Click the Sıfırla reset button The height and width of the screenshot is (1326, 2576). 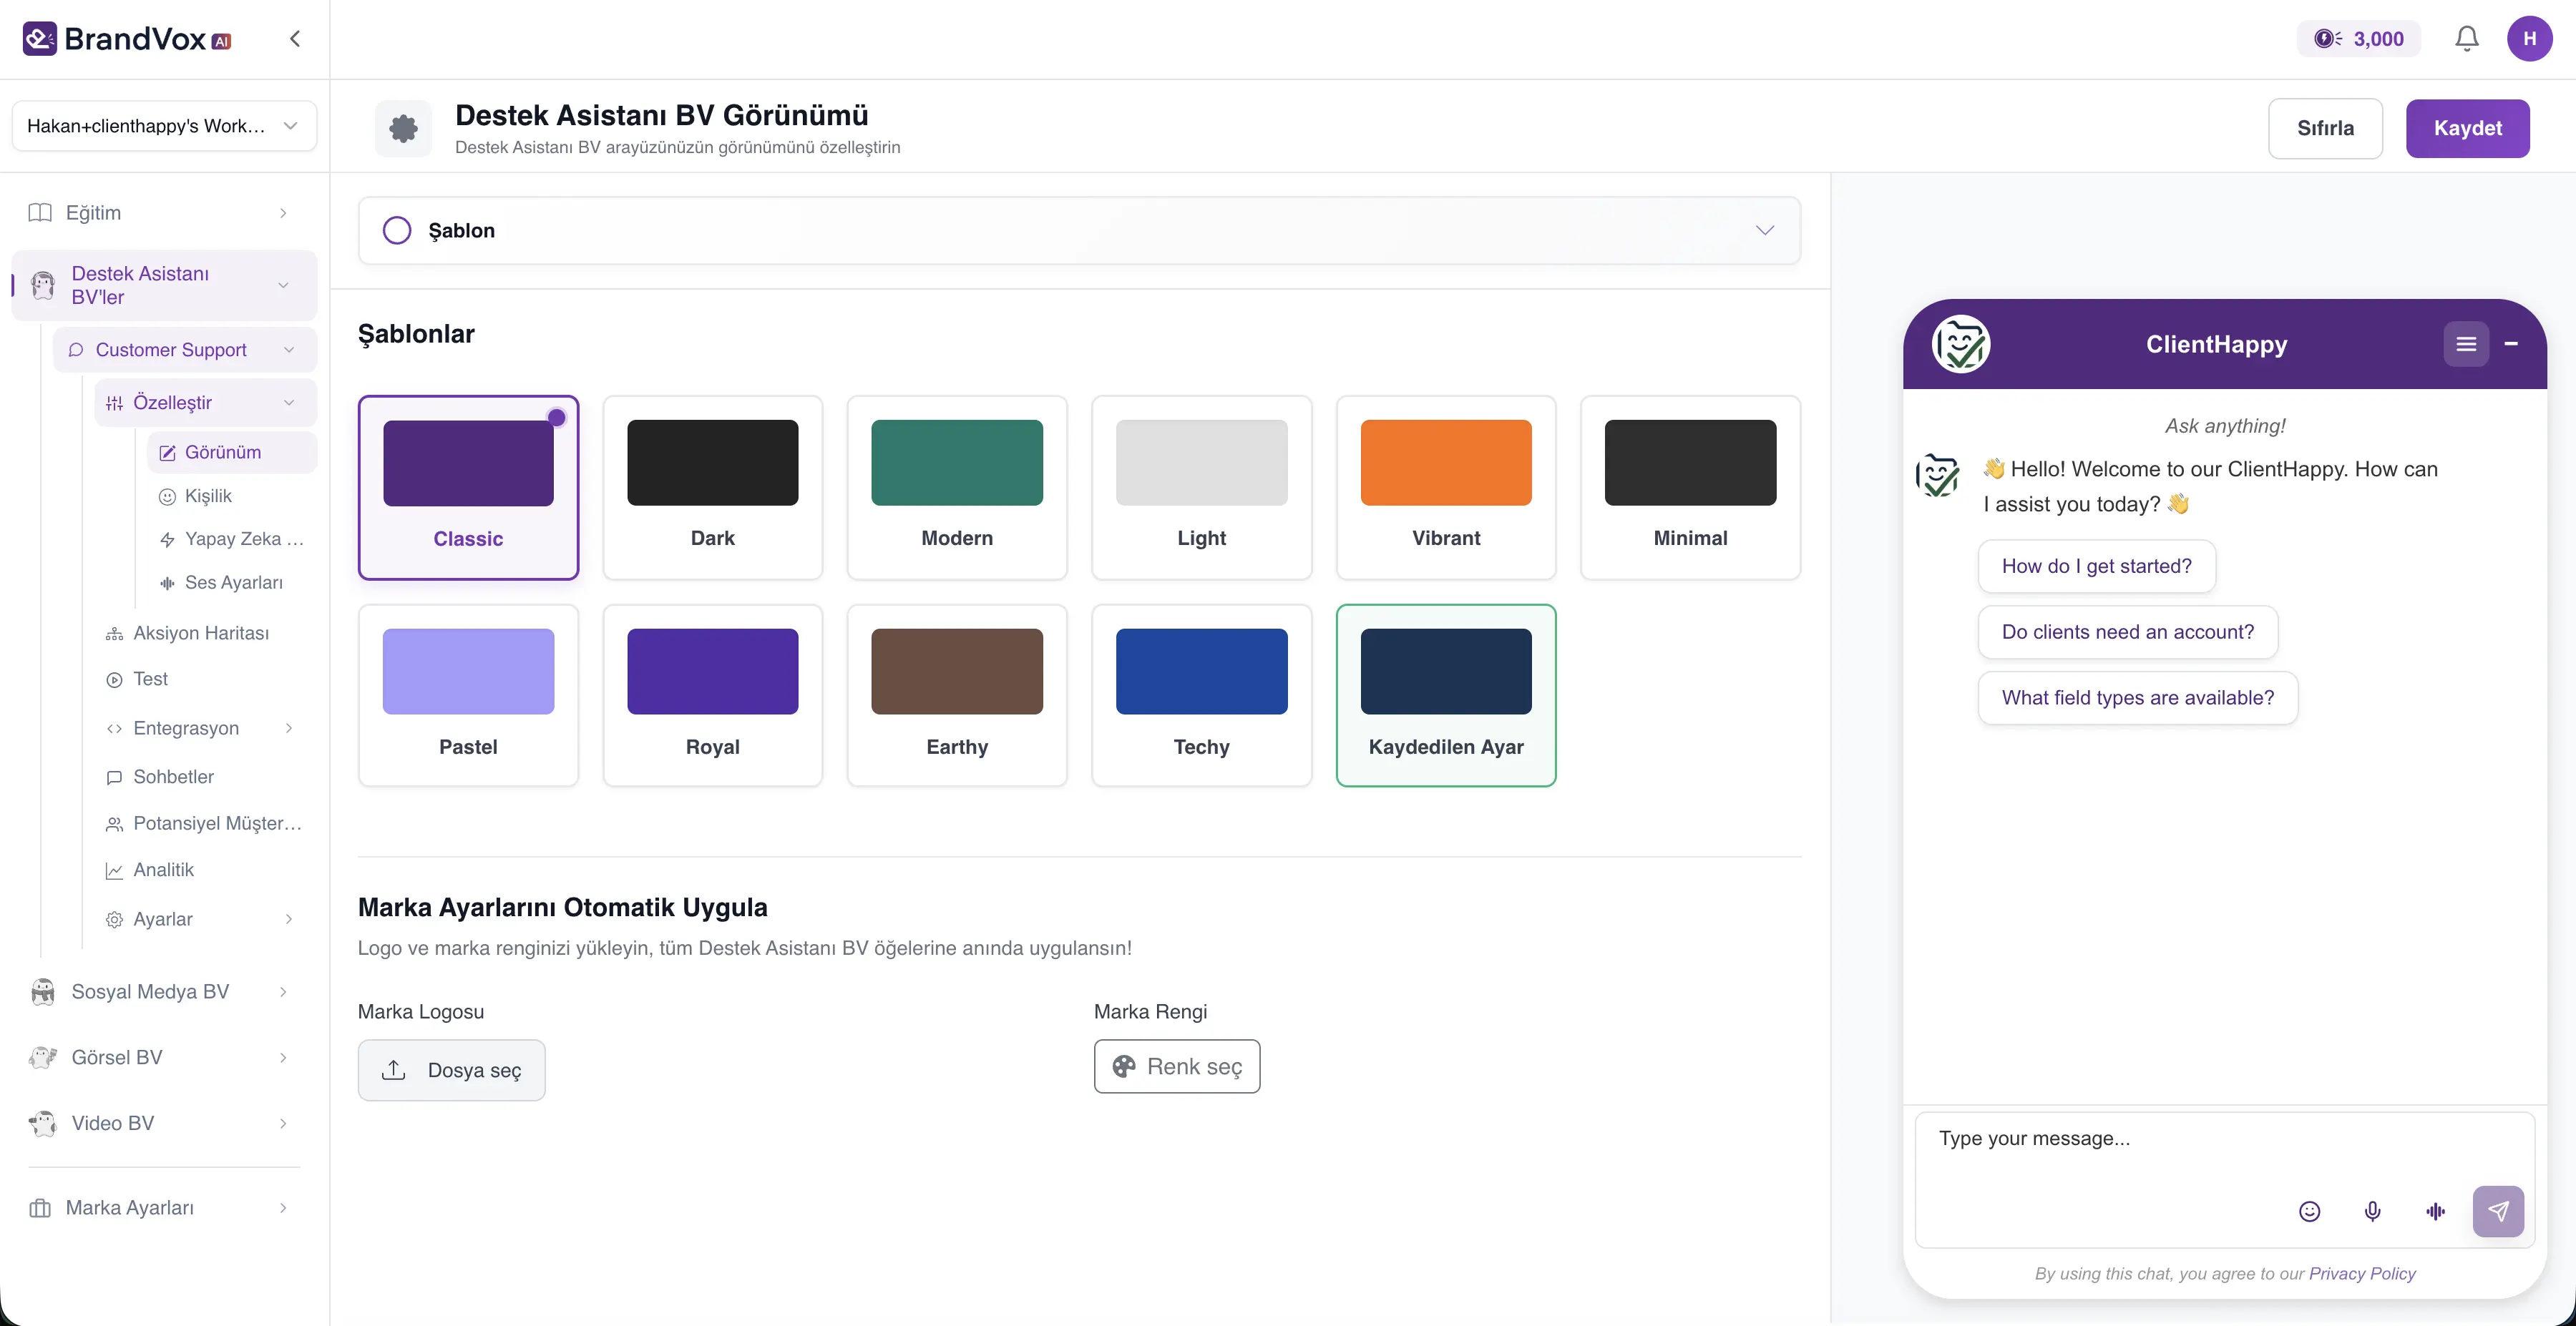coord(2325,128)
